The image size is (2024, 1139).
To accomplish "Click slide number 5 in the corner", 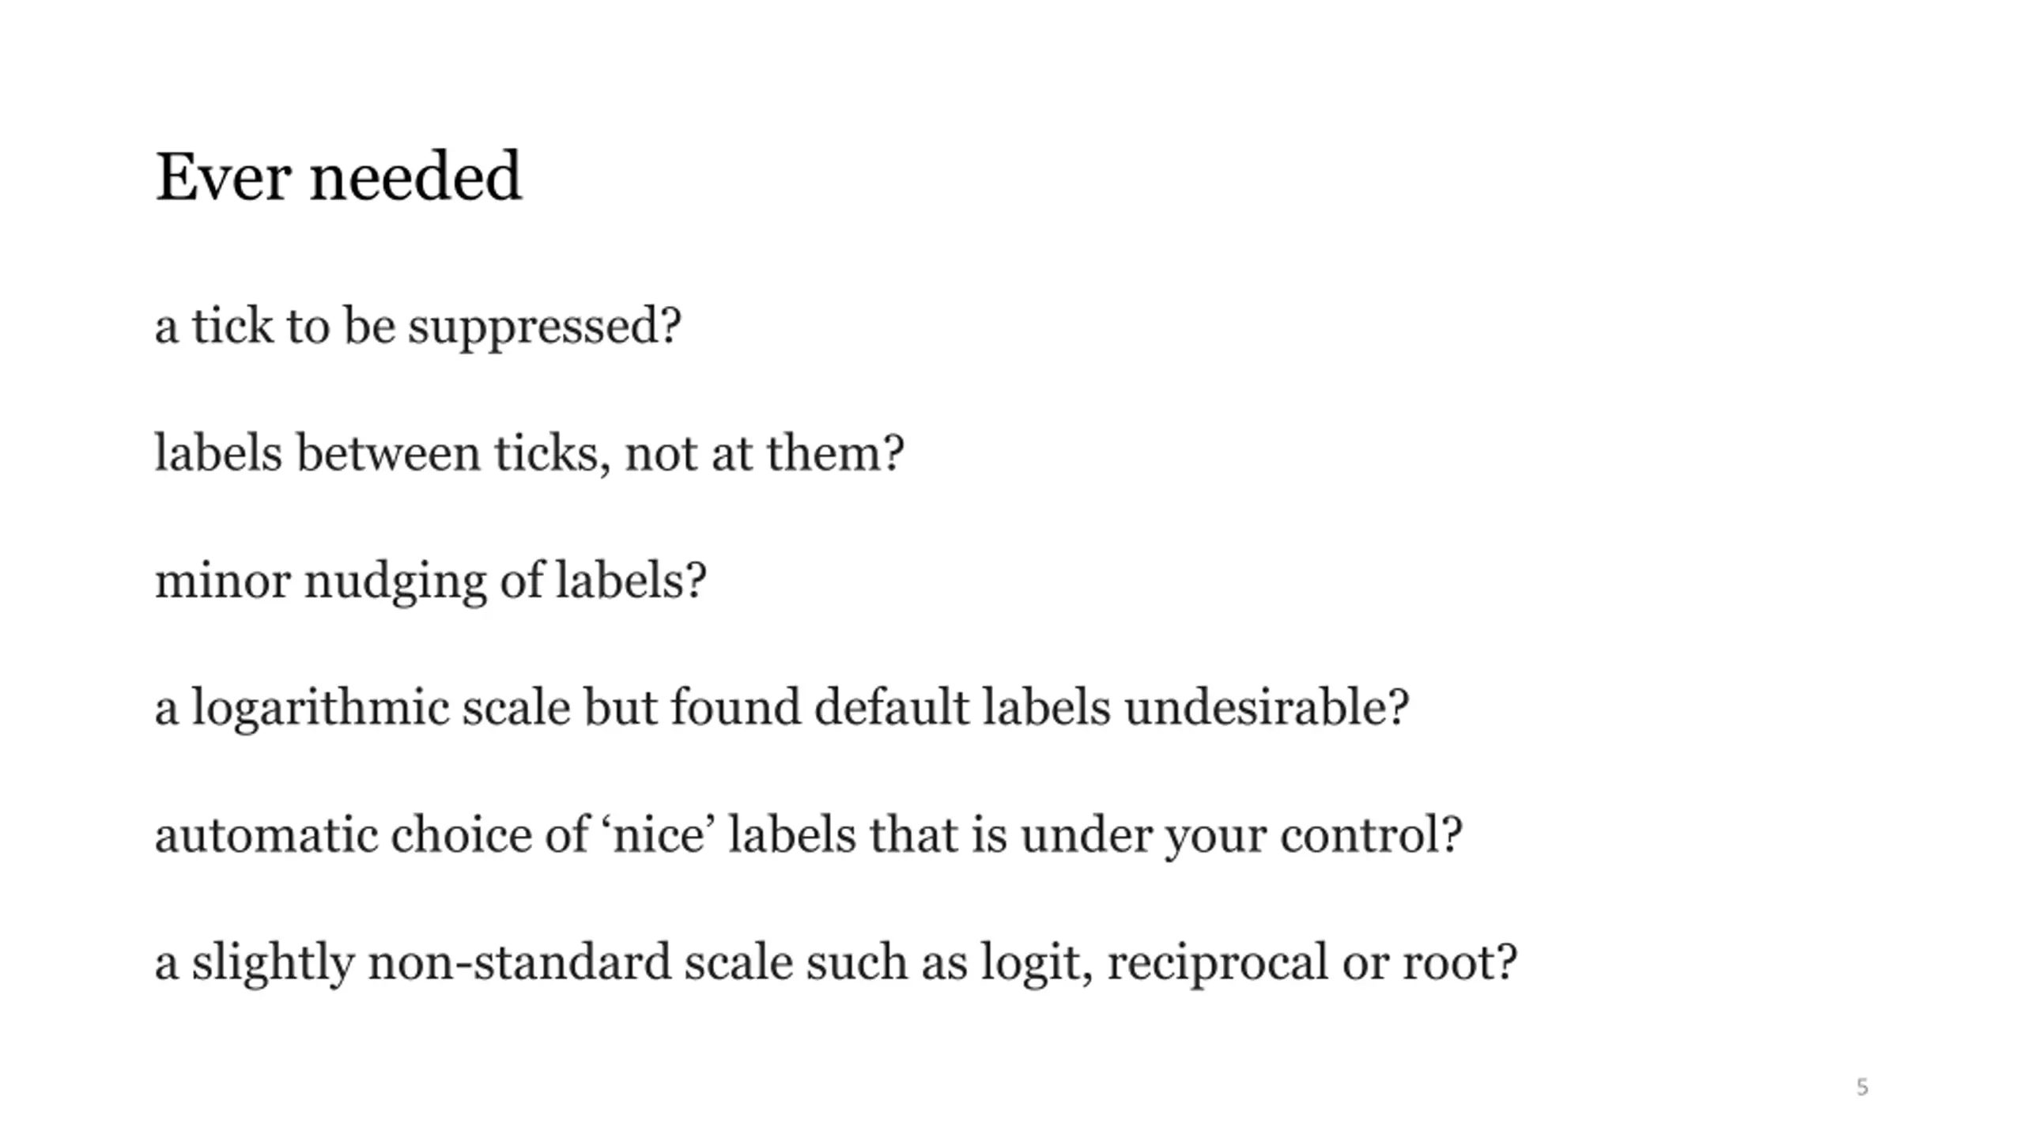I will click(1862, 1087).
